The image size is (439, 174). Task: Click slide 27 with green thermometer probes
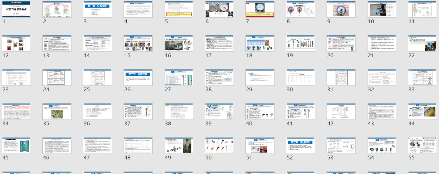179,77
